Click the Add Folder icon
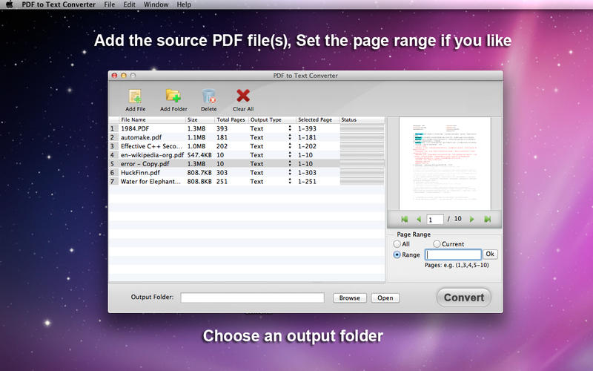Screen dimensions: 593x371 173,96
